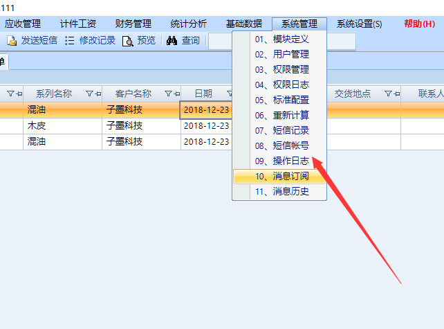Click the 系统设置(S) menu button
The width and height of the screenshot is (444, 329).
359,24
